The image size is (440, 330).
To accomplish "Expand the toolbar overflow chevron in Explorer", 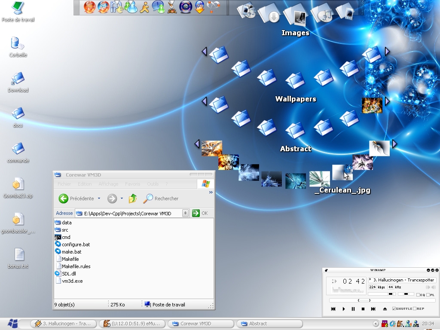I will pyautogui.click(x=211, y=192).
